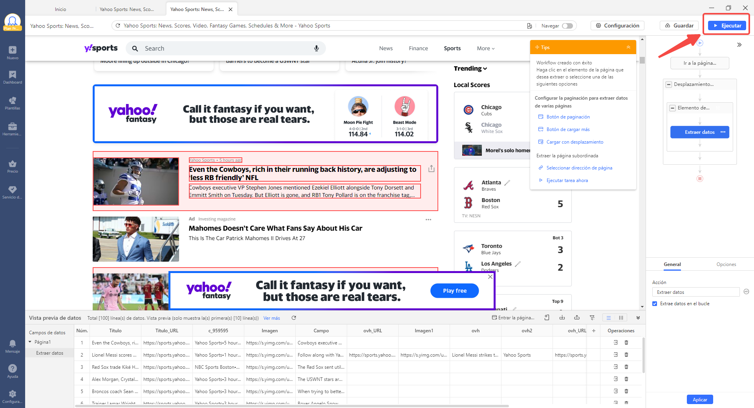Open the More dropdown in Yahoo nav

tap(486, 48)
